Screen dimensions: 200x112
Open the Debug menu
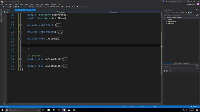click(26, 4)
